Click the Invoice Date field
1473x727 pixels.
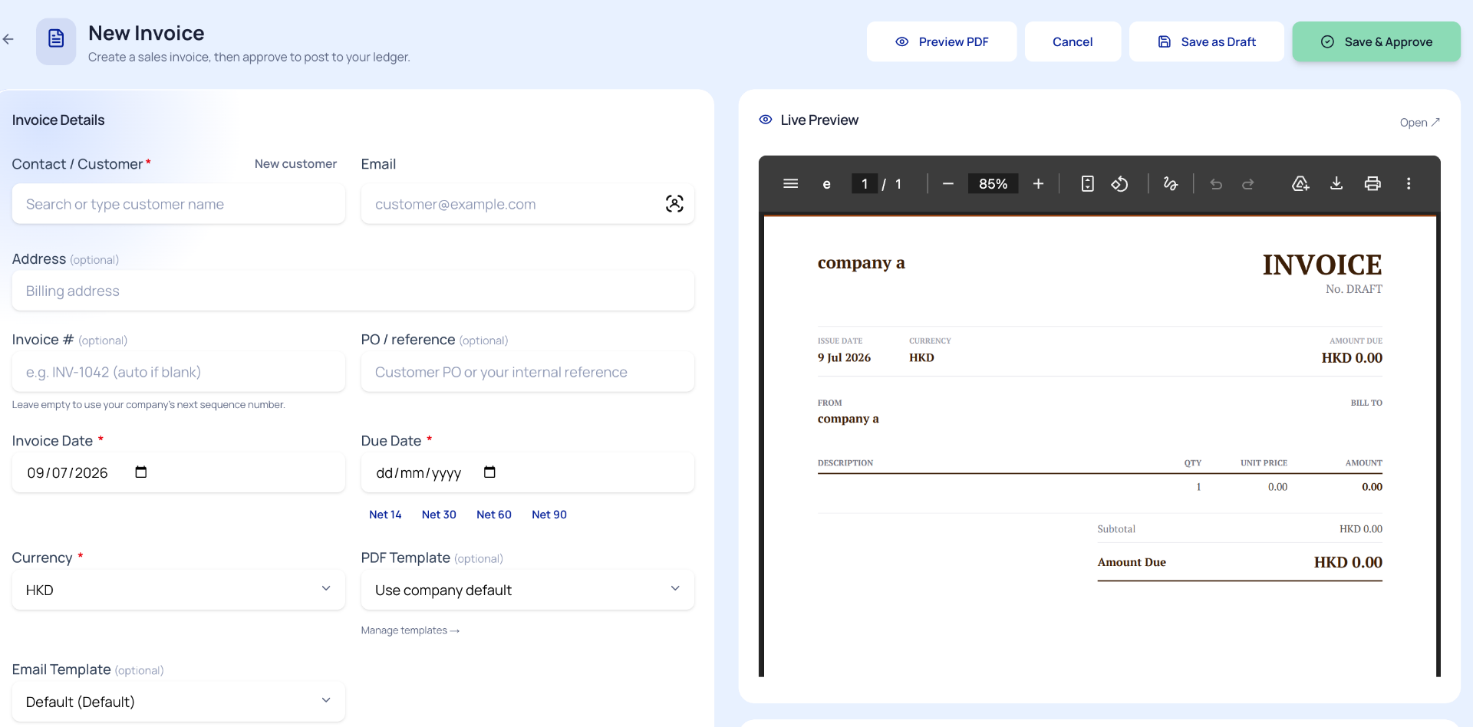click(179, 472)
